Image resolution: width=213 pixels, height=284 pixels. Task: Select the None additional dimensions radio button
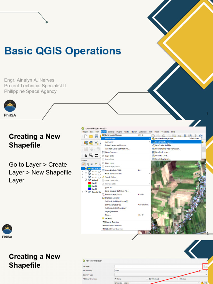click(x=116, y=279)
